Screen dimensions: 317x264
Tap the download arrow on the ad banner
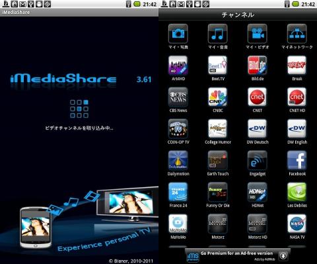click(x=283, y=256)
